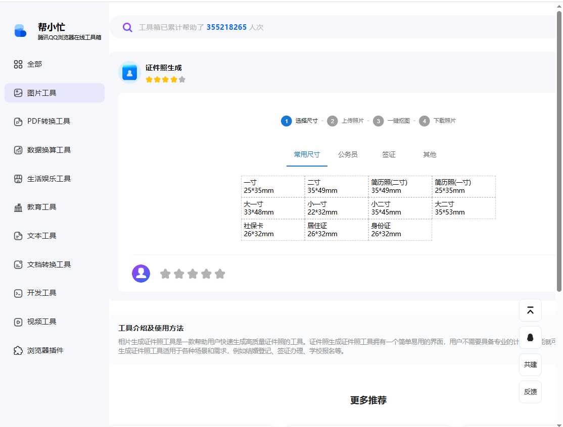Click the 共建 button

530,364
